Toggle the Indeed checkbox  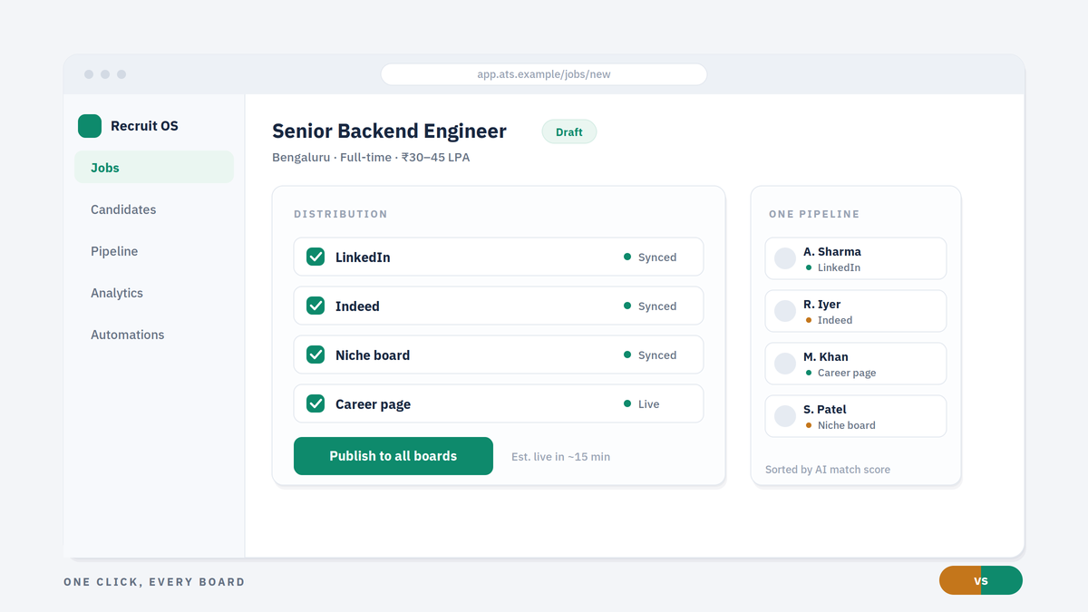point(316,306)
